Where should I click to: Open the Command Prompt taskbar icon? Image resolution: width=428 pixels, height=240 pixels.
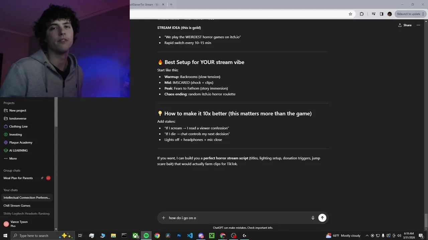[x=124, y=236]
